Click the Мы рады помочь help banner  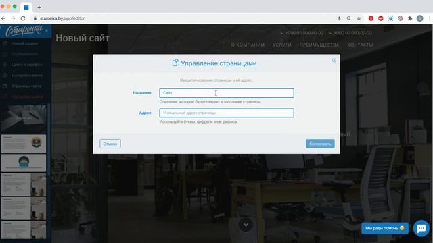[x=385, y=228]
